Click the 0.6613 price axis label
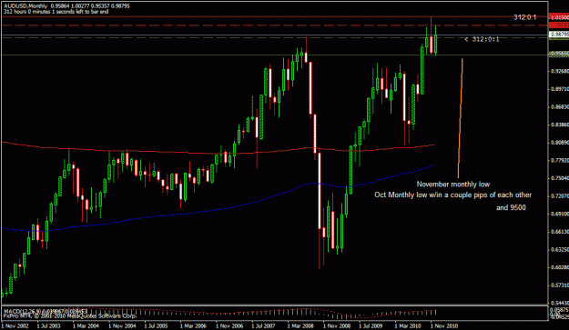 pos(559,232)
